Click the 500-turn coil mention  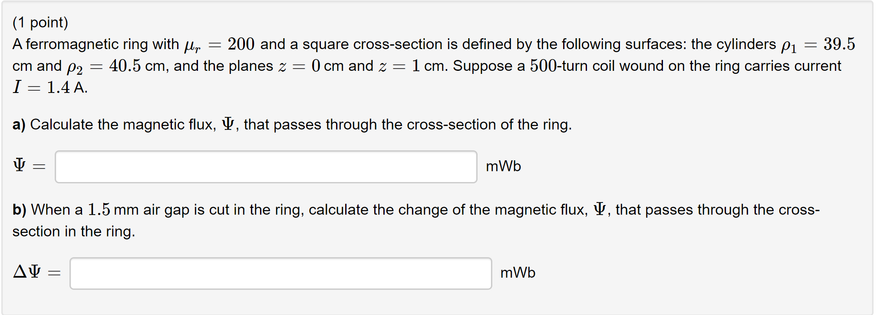pos(560,66)
